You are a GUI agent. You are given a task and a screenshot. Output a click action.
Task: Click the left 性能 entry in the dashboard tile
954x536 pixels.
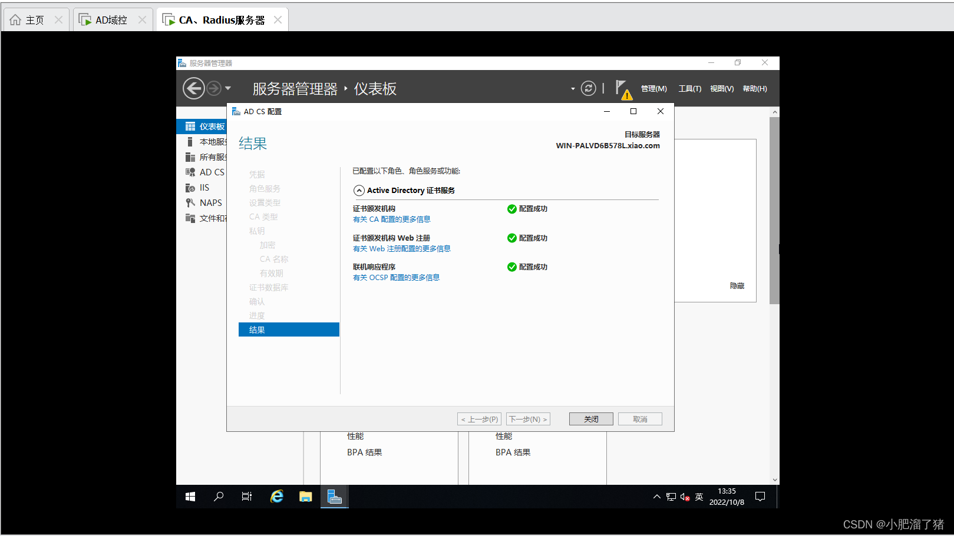pos(355,436)
